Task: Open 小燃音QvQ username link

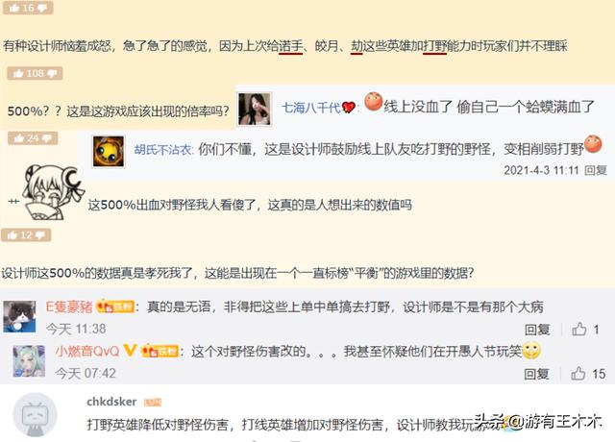Action: click(x=86, y=351)
